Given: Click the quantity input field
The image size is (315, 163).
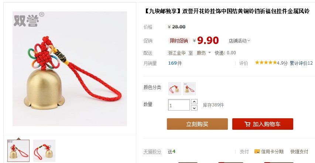Looking at the screenshot, I should point(179,105).
